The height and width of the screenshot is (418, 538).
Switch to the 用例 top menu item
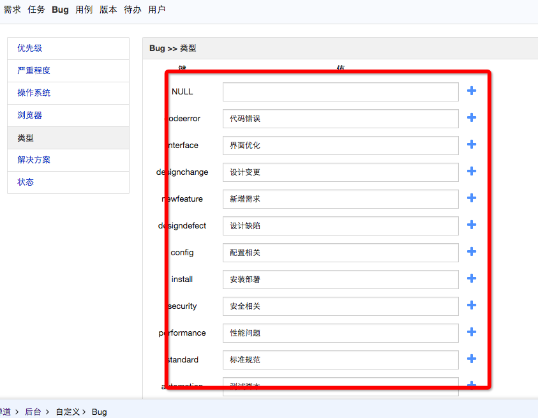point(84,10)
